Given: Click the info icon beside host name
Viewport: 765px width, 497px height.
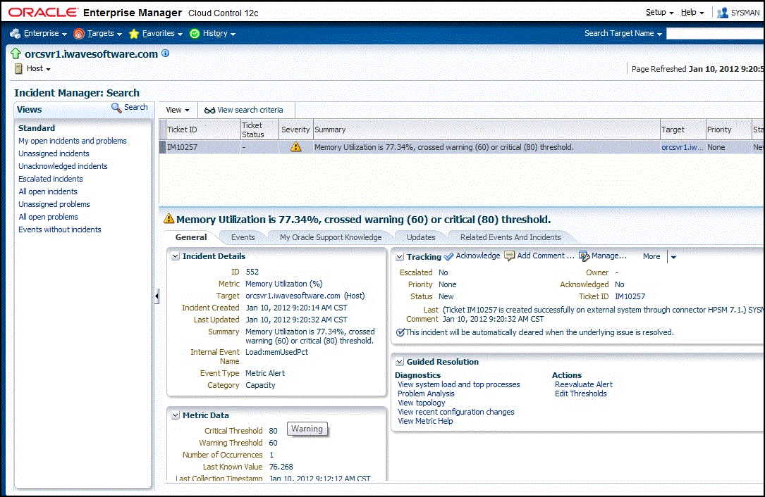Looking at the screenshot, I should pyautogui.click(x=166, y=53).
